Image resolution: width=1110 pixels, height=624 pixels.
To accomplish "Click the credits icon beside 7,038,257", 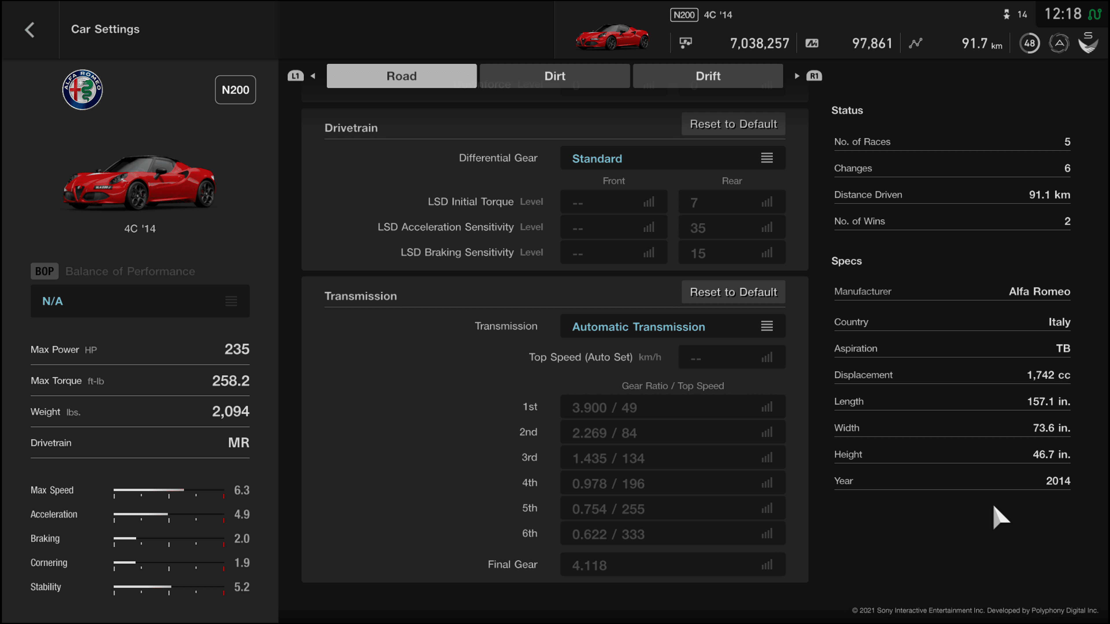I will click(686, 43).
